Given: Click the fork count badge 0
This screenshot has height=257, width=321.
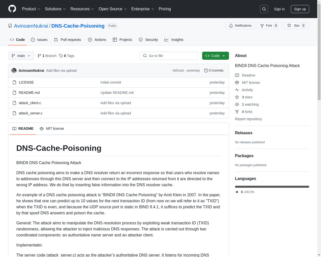Looking at the screenshot, I should 276,26.
